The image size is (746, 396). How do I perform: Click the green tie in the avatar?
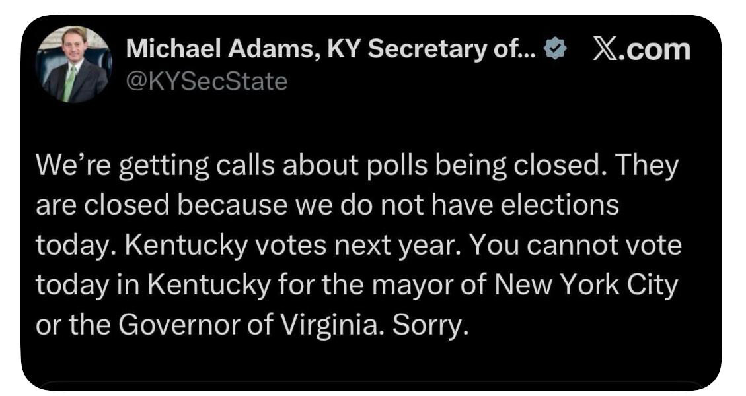[69, 82]
